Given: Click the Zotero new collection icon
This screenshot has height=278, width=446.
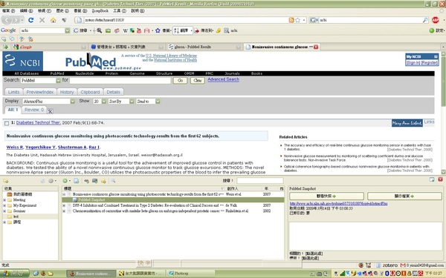Looking at the screenshot, I should click(x=5, y=181).
